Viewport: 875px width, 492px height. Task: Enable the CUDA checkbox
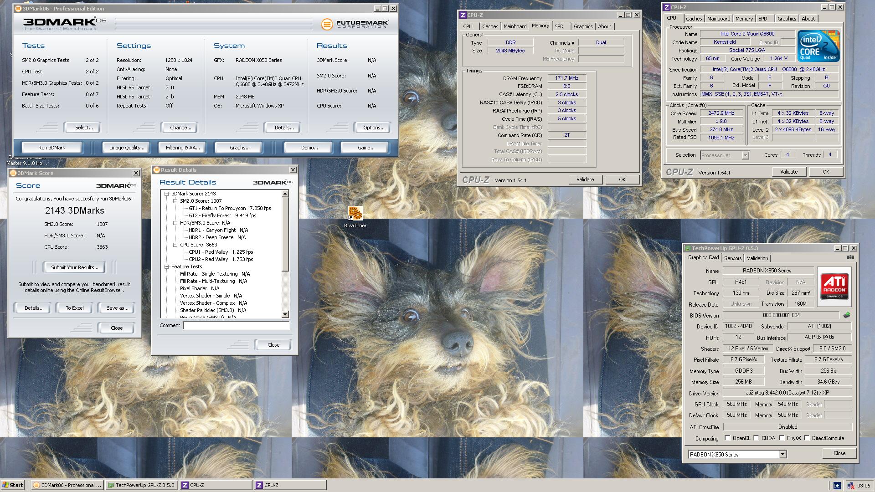(756, 438)
